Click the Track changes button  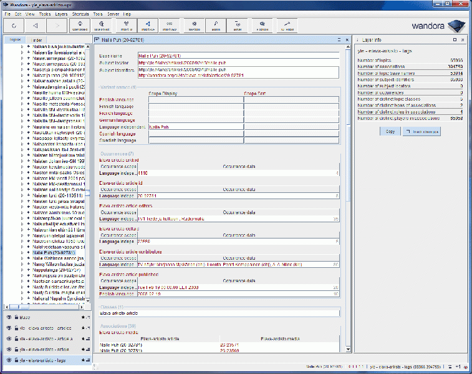point(421,131)
